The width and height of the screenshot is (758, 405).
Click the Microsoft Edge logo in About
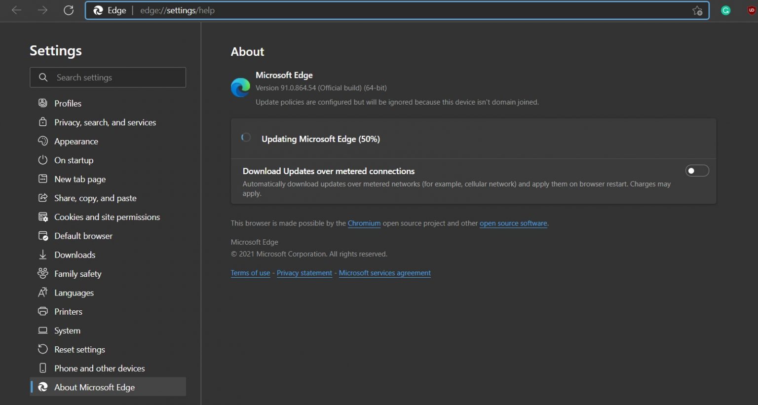coord(240,88)
